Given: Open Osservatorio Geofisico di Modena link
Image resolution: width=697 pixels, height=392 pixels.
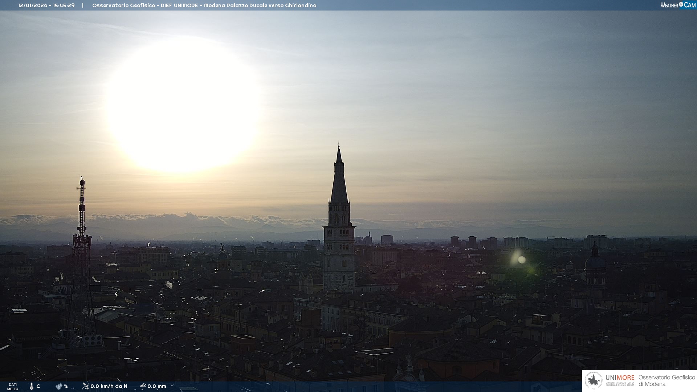Looking at the screenshot, I should pos(667,380).
